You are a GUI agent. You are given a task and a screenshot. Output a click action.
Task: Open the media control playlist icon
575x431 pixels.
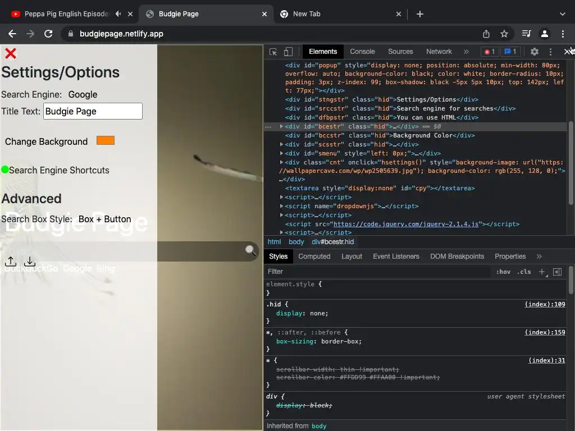526,34
